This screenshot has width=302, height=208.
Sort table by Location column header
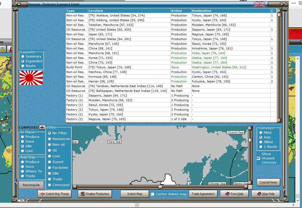pyautogui.click(x=129, y=11)
